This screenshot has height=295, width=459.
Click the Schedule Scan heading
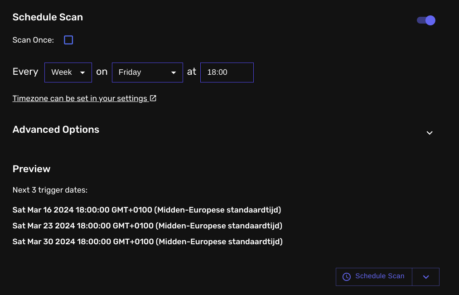[x=48, y=17]
